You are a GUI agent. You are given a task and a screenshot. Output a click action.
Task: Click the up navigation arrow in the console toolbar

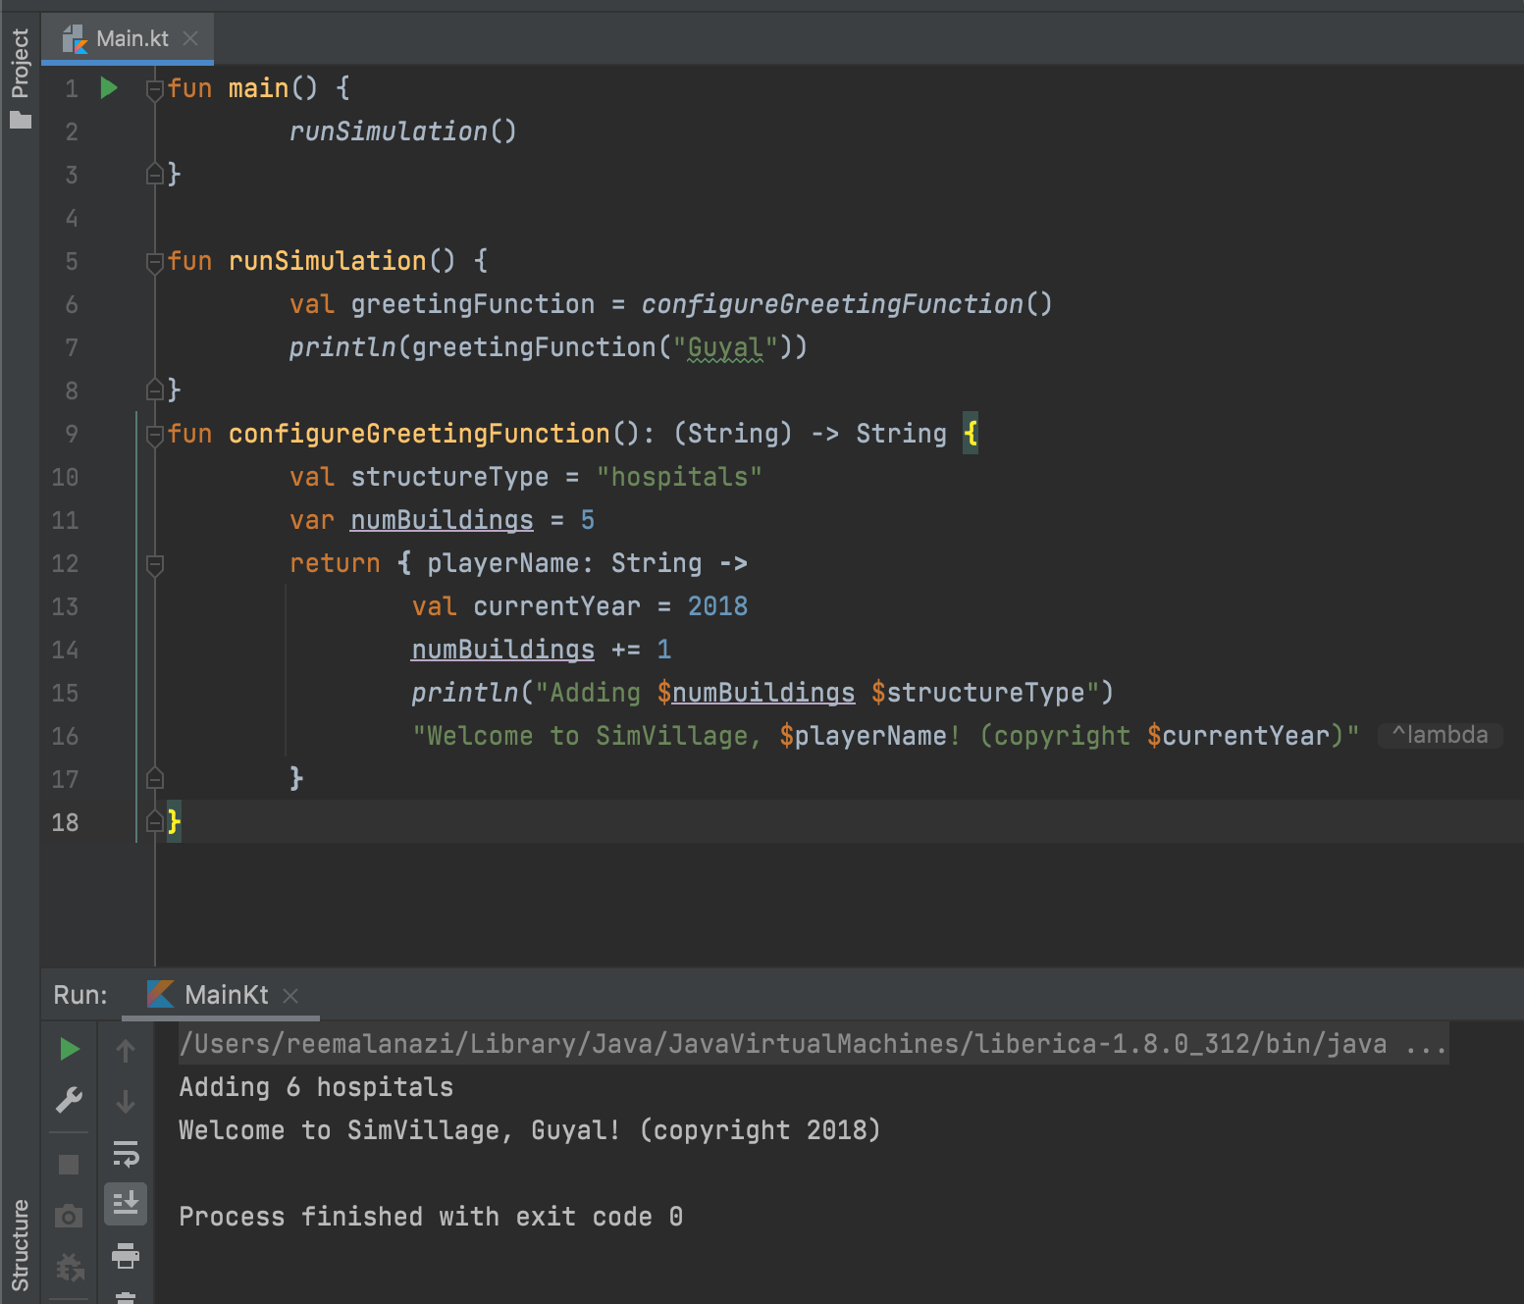click(126, 1048)
